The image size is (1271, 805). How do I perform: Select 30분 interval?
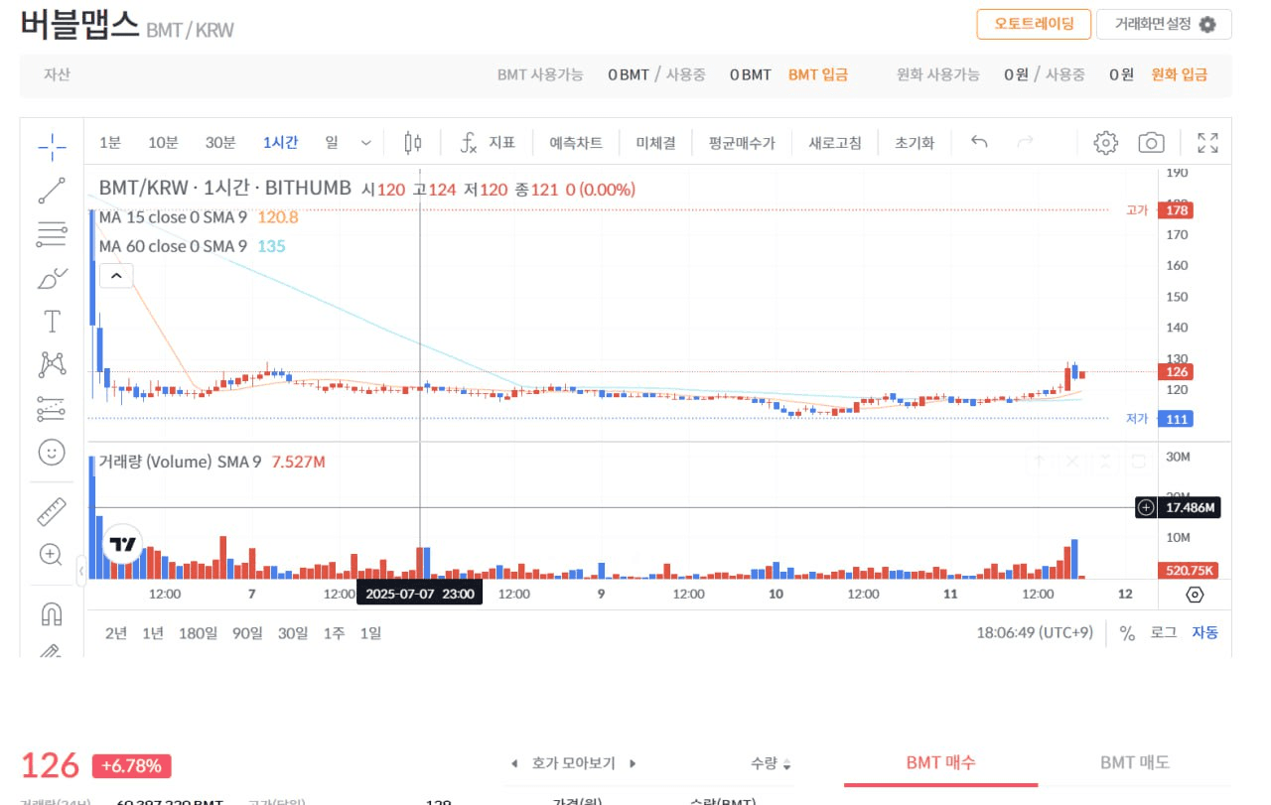coord(220,143)
